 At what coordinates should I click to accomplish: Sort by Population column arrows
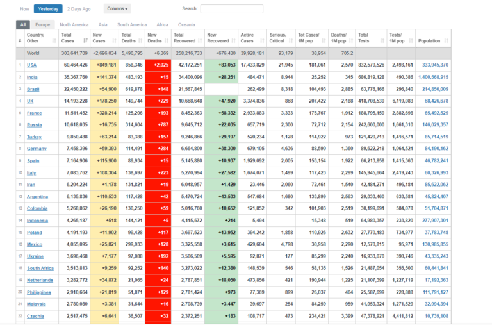click(446, 41)
